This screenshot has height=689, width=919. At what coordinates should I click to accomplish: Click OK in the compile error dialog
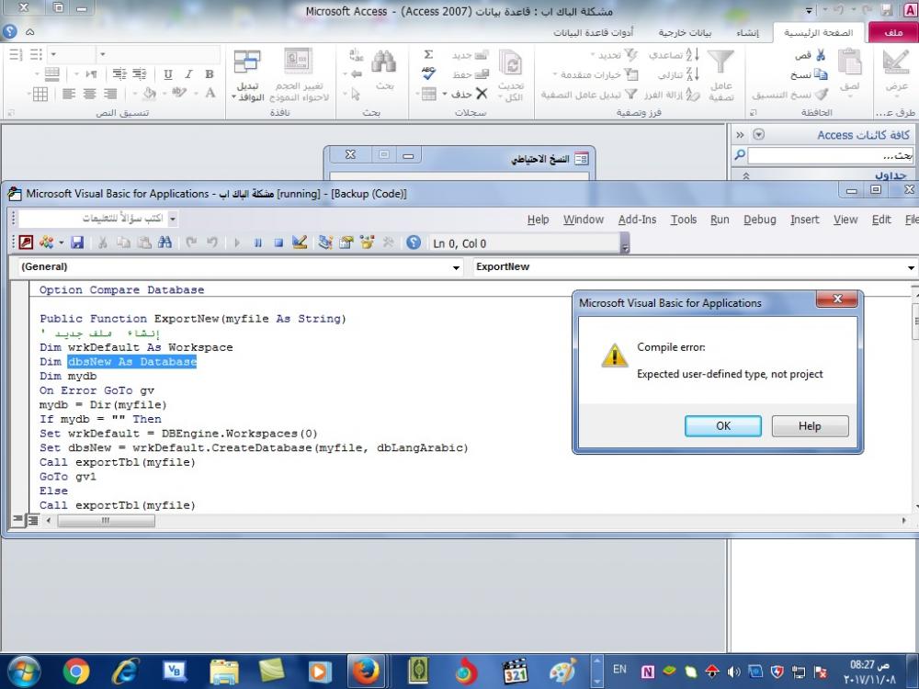[x=722, y=426]
